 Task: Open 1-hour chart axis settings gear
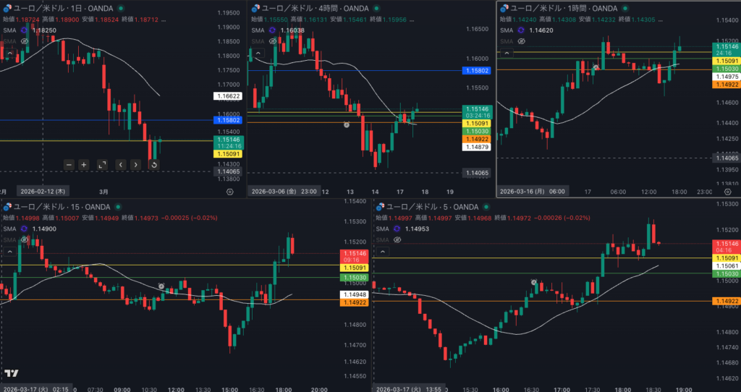click(727, 192)
